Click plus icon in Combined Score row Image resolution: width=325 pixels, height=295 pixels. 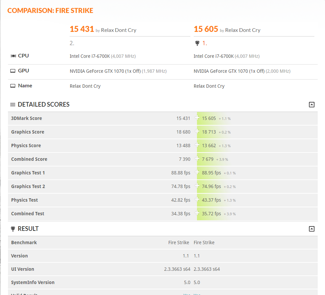[x=197, y=158]
